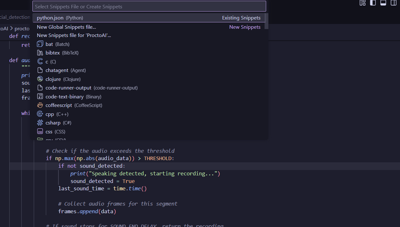Click the Batch terminal icon
This screenshot has width=400, height=227.
[40, 44]
